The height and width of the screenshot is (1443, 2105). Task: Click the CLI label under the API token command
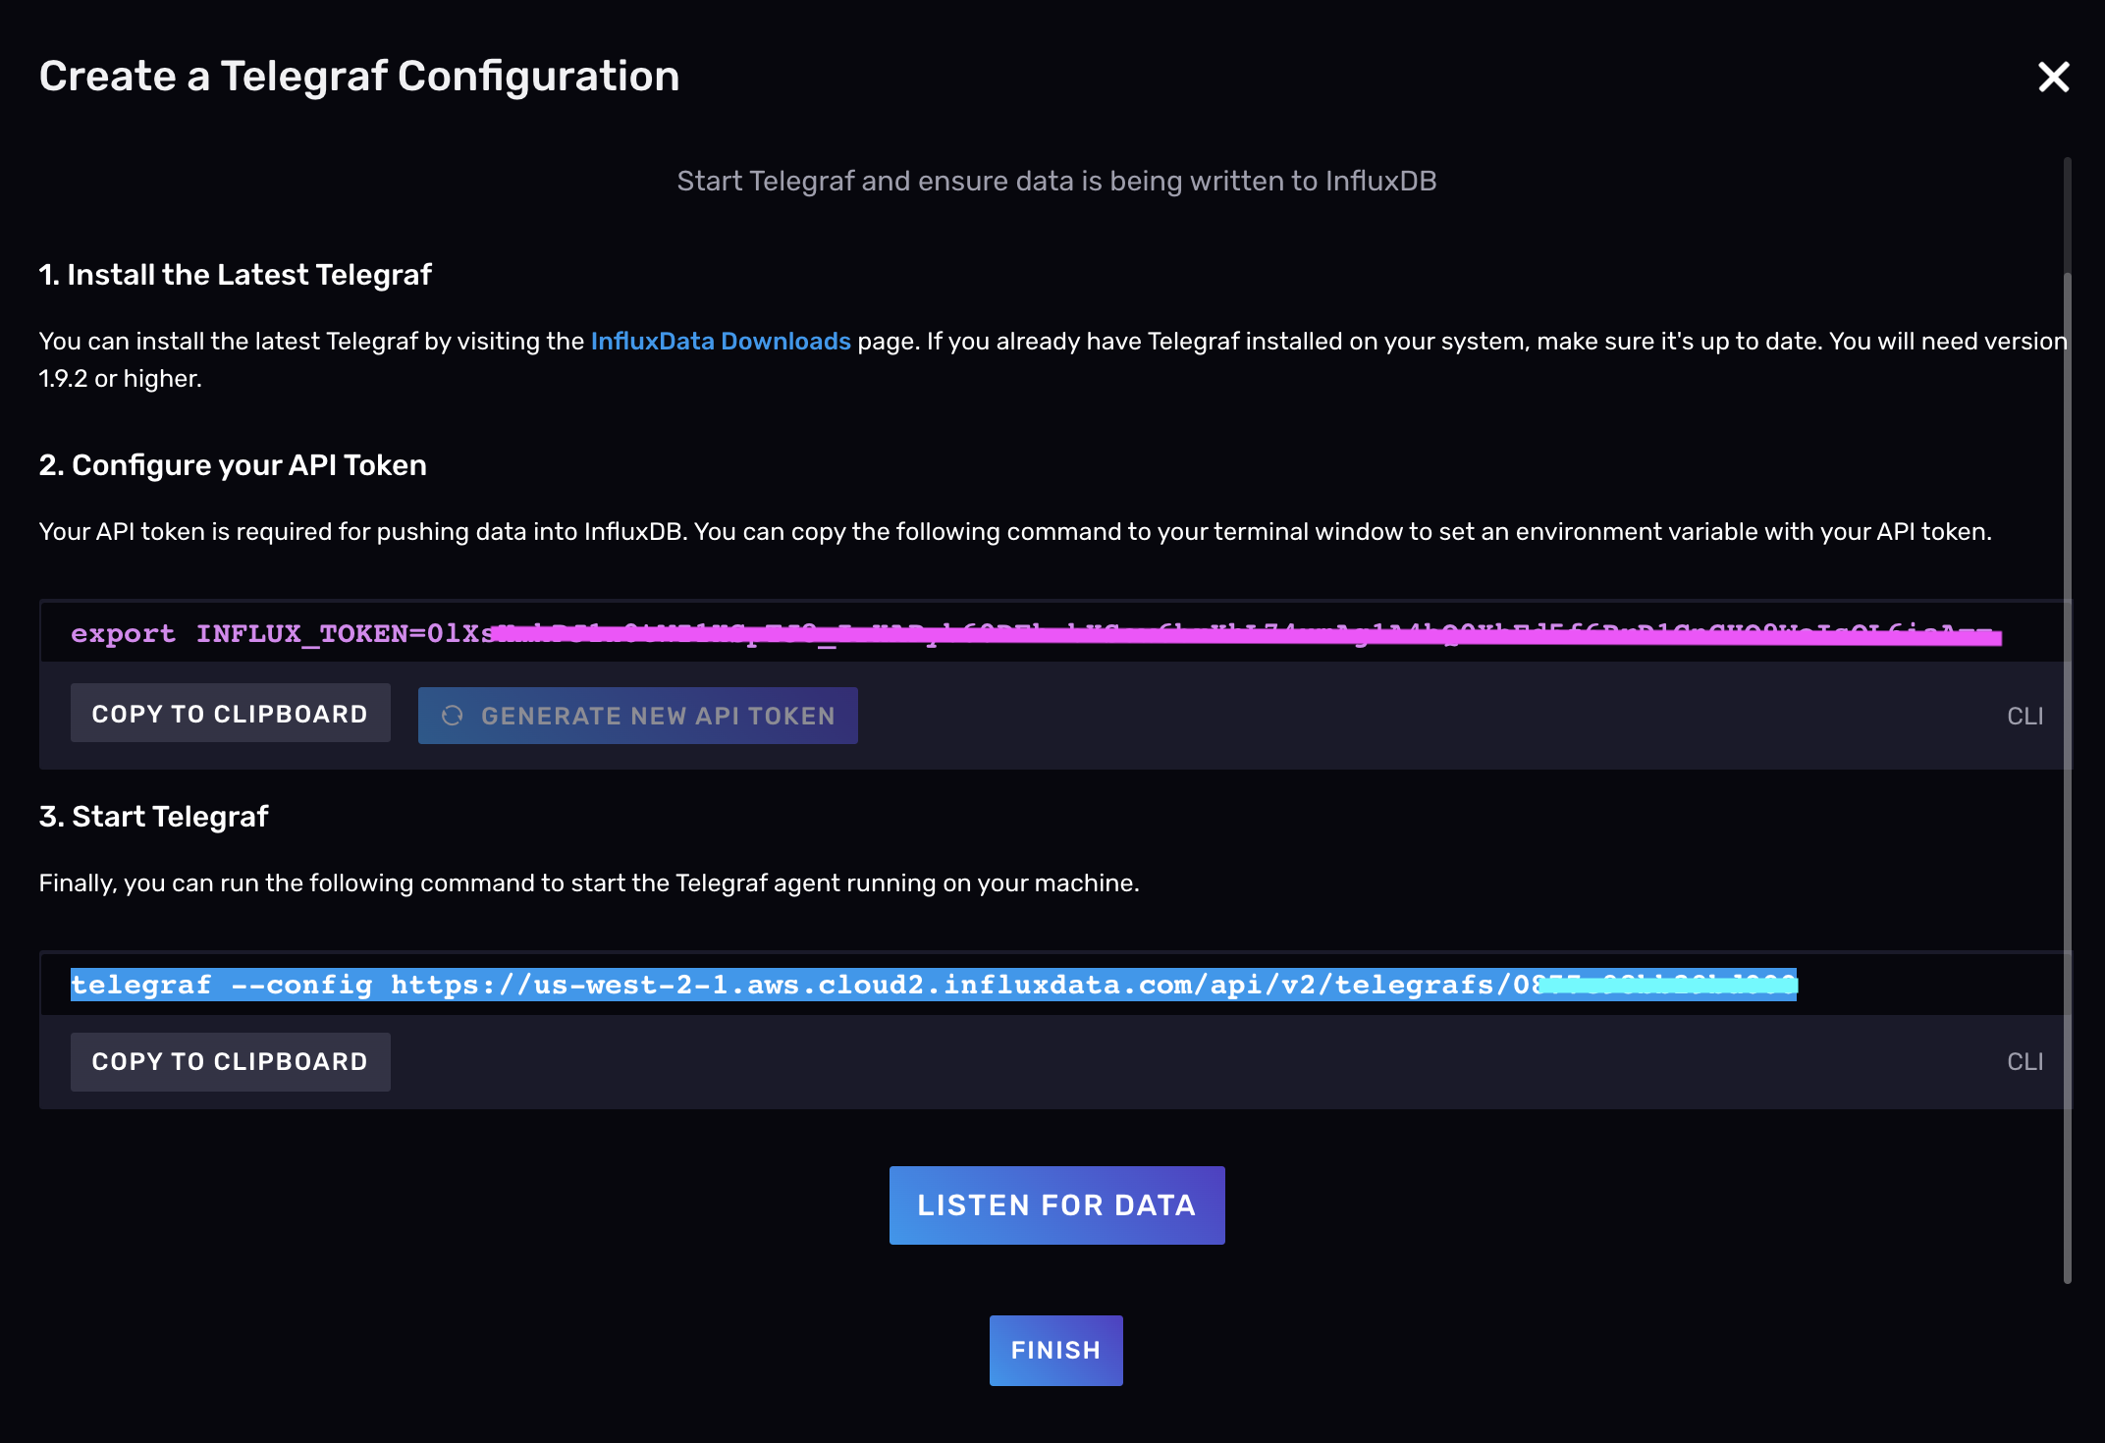click(x=2025, y=716)
